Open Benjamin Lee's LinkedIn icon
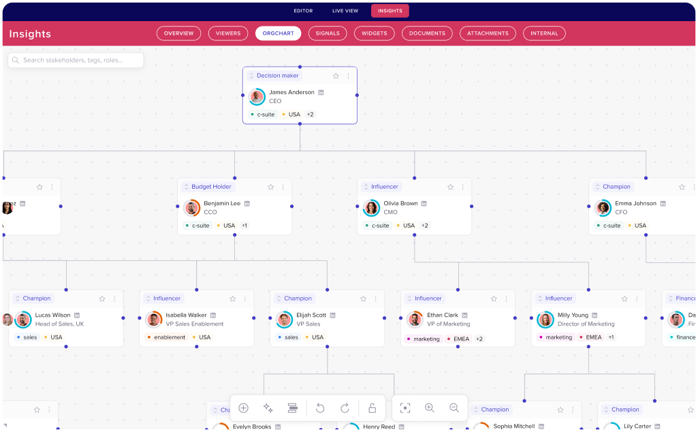This screenshot has height=432, width=698. pos(247,204)
